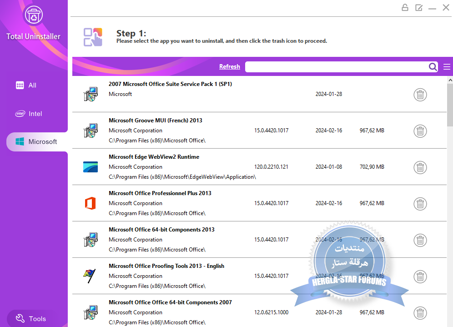The image size is (453, 327).
Task: Click version 12.0.6215.1000 text
Action: click(x=271, y=312)
